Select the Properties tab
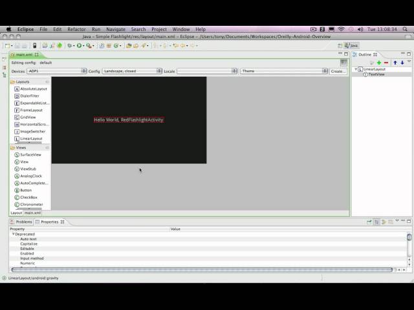This screenshot has width=414, height=310. [x=50, y=222]
